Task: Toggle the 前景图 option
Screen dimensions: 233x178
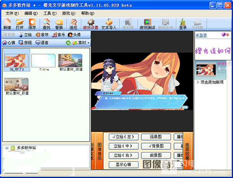Action: [156, 155]
